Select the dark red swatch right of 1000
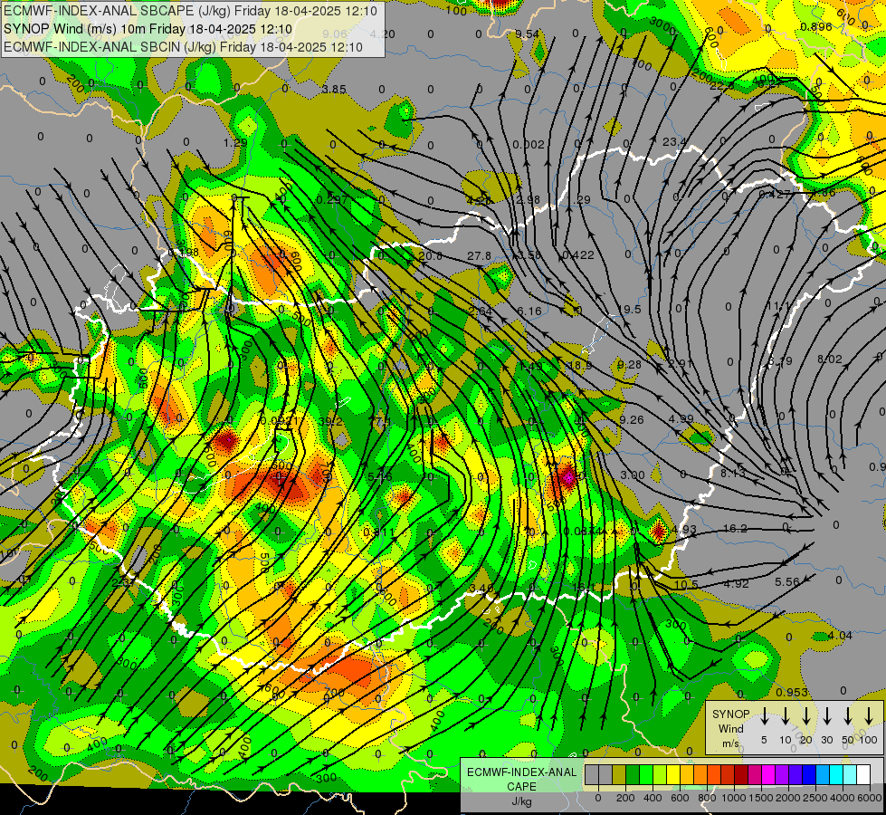This screenshot has height=815, width=886. 741,774
